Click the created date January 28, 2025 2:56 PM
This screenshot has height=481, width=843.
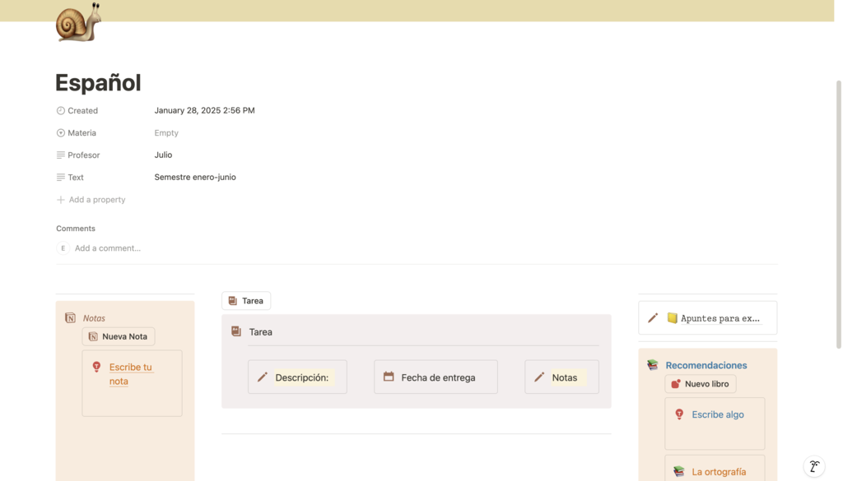(x=204, y=110)
